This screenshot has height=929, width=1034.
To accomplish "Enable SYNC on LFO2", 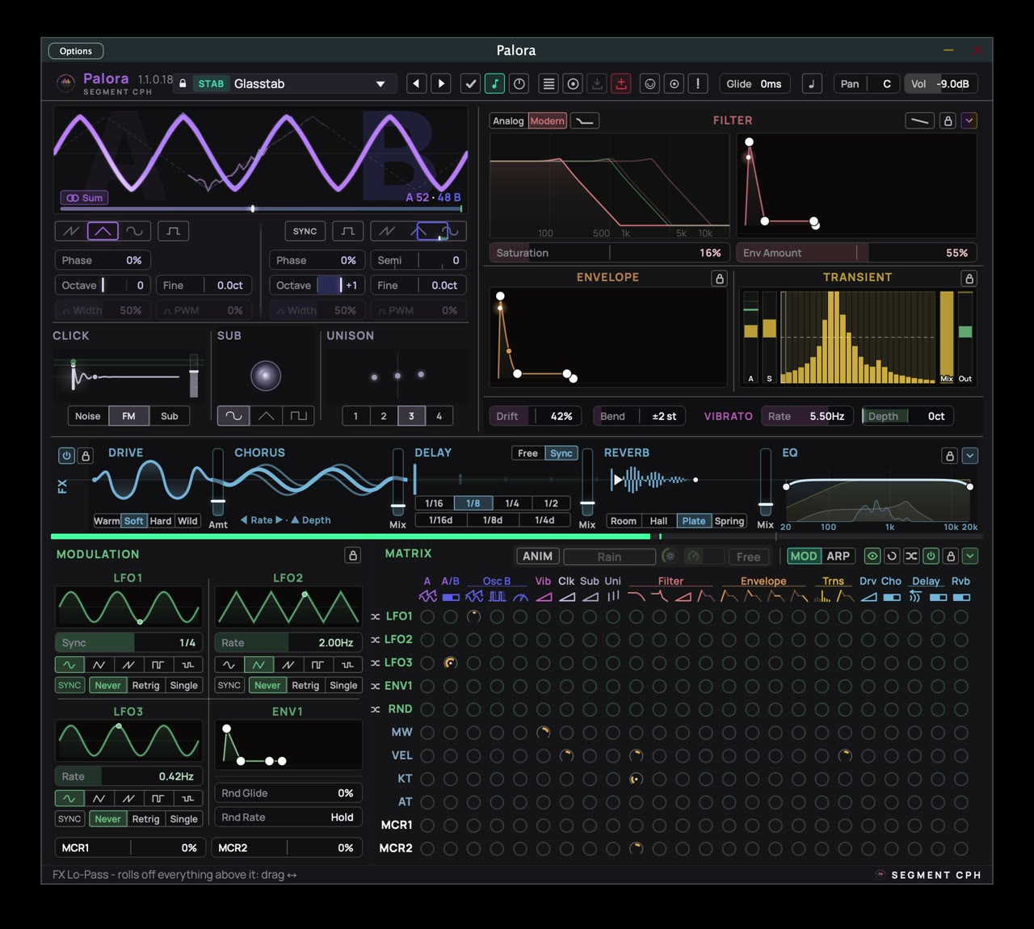I will [229, 685].
